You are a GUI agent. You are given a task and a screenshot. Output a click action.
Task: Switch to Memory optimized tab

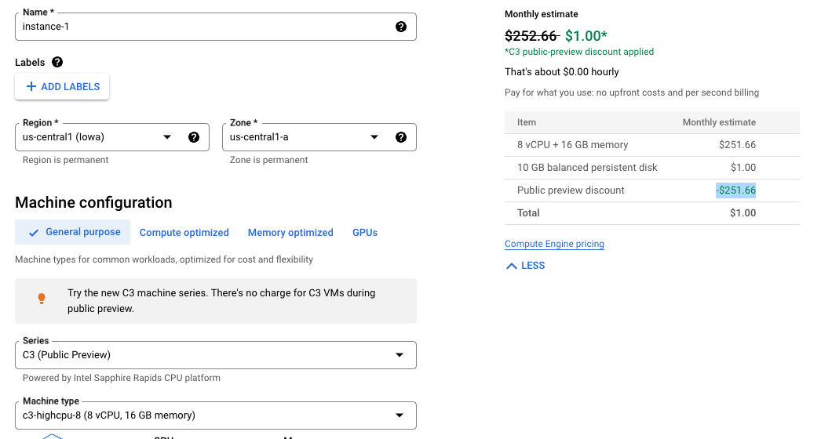290,233
